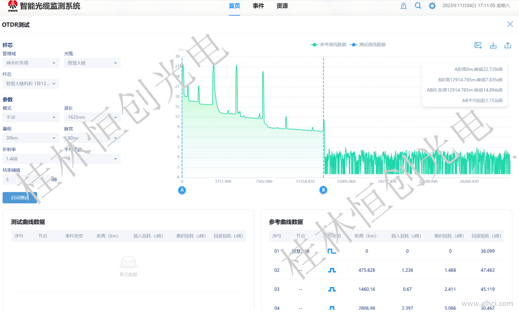This screenshot has height=313, width=519.
Task: Toggle 测试曲线数据 legend series
Action: 368,45
